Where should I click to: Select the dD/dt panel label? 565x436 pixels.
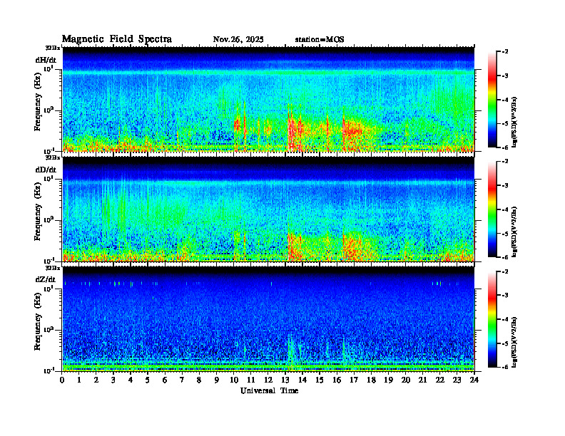tap(46, 170)
